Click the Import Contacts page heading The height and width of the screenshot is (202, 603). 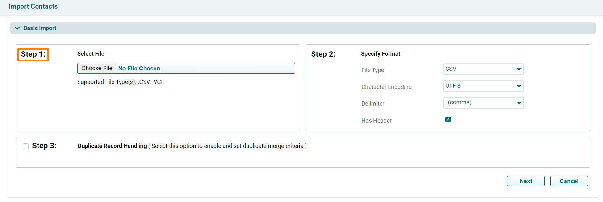[x=33, y=6]
